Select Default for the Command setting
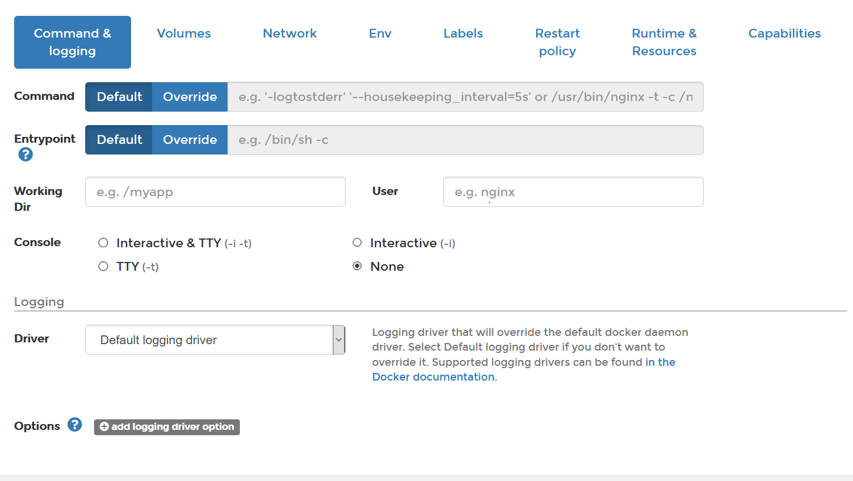 pyautogui.click(x=119, y=97)
